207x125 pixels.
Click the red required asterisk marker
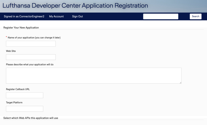pos(6,37)
